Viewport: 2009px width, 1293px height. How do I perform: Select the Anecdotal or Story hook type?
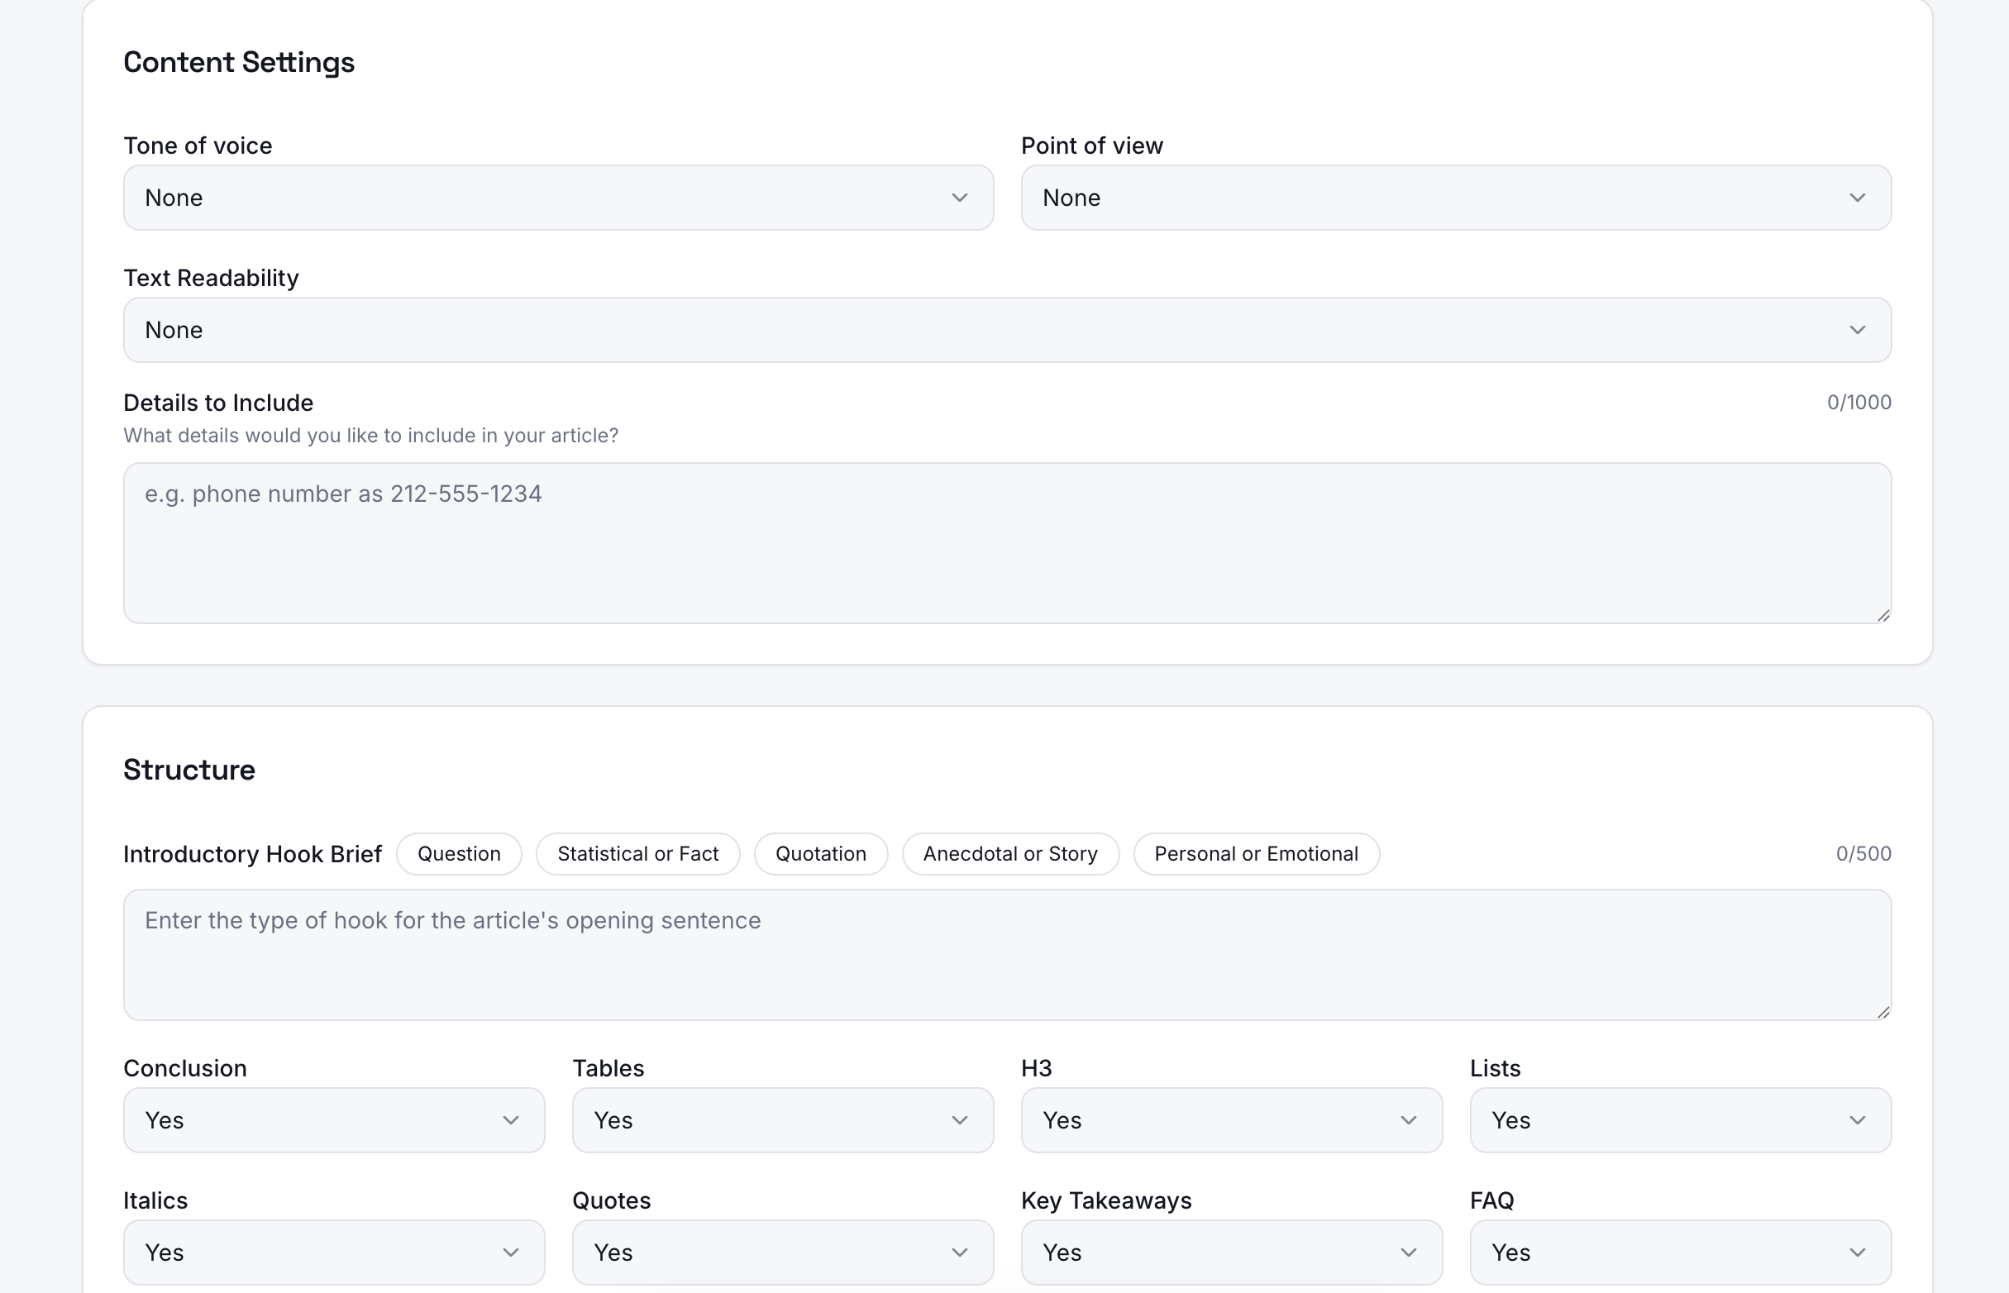coord(1010,853)
